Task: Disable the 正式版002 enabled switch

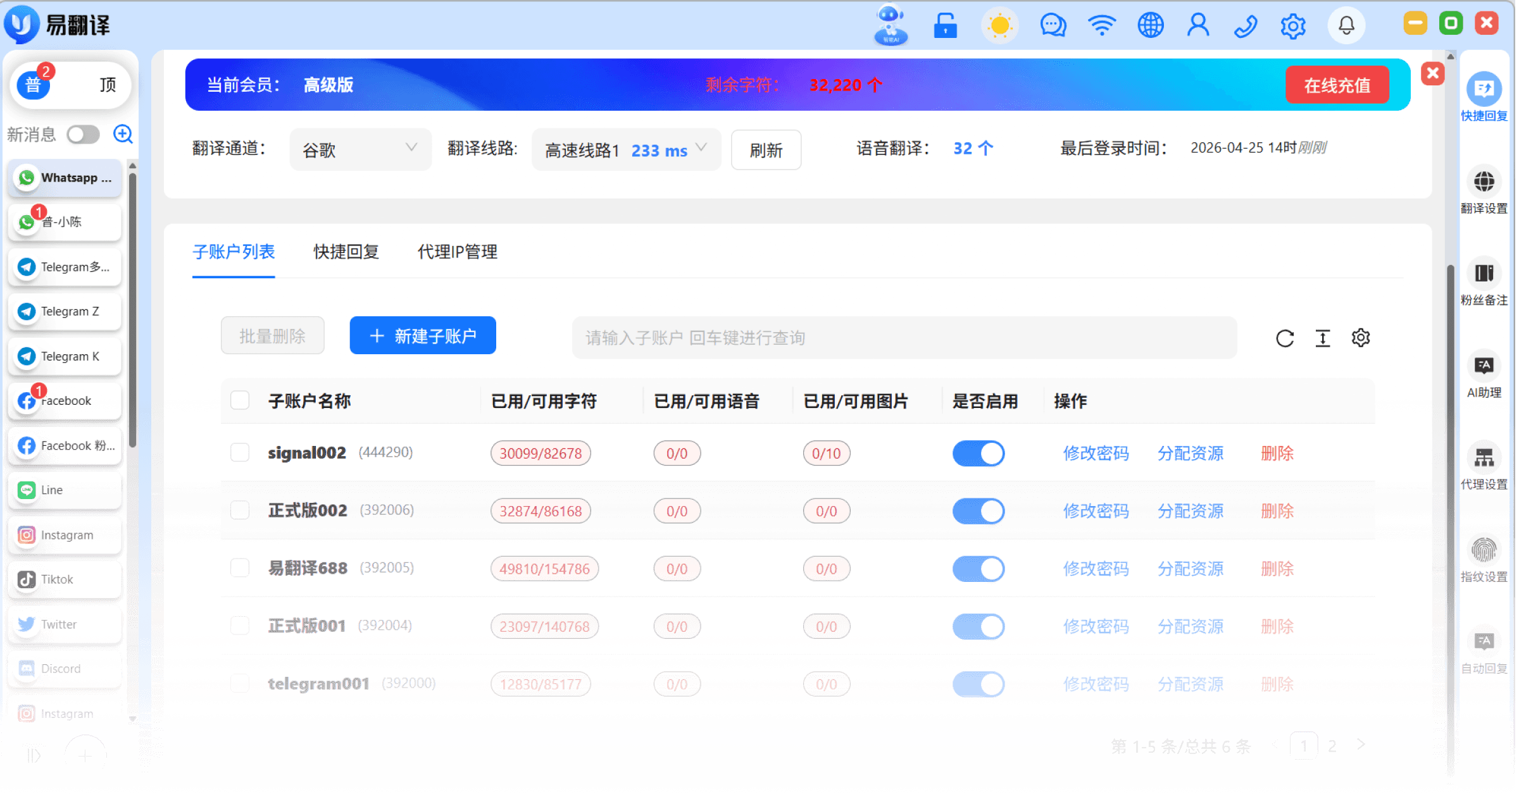Action: tap(978, 511)
